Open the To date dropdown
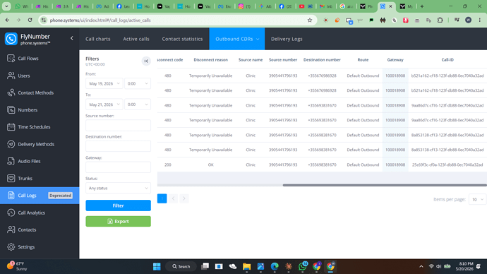Screen dimensions: 487x274 [x=104, y=105]
